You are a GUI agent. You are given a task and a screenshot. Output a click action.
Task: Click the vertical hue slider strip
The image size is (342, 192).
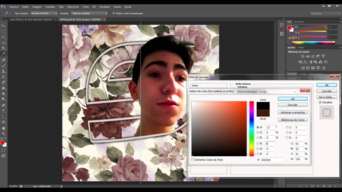[x=251, y=129]
